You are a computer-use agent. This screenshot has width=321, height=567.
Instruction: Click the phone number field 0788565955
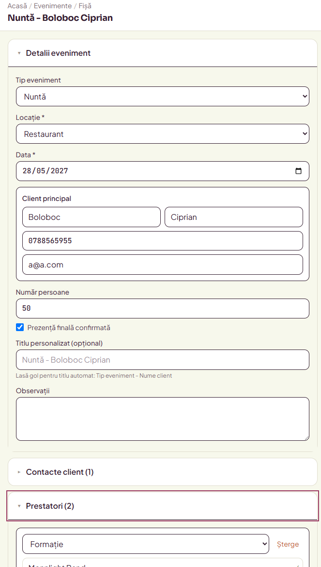163,241
